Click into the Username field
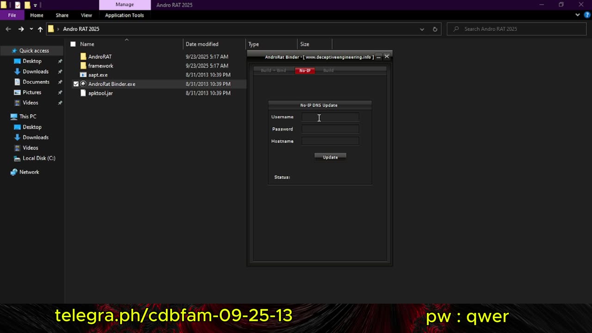The image size is (592, 333). point(330,117)
